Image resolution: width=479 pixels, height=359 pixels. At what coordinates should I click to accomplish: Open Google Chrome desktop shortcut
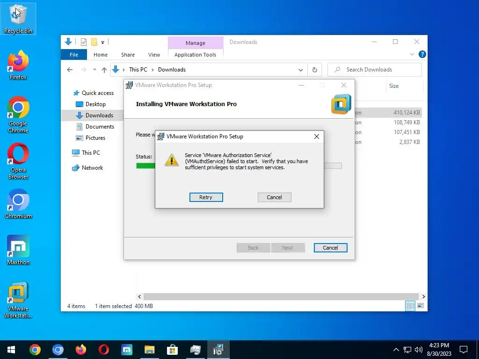point(18,115)
